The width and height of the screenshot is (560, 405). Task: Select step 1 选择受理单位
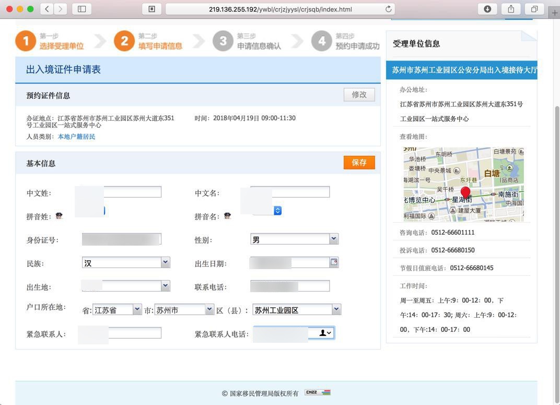click(50, 41)
